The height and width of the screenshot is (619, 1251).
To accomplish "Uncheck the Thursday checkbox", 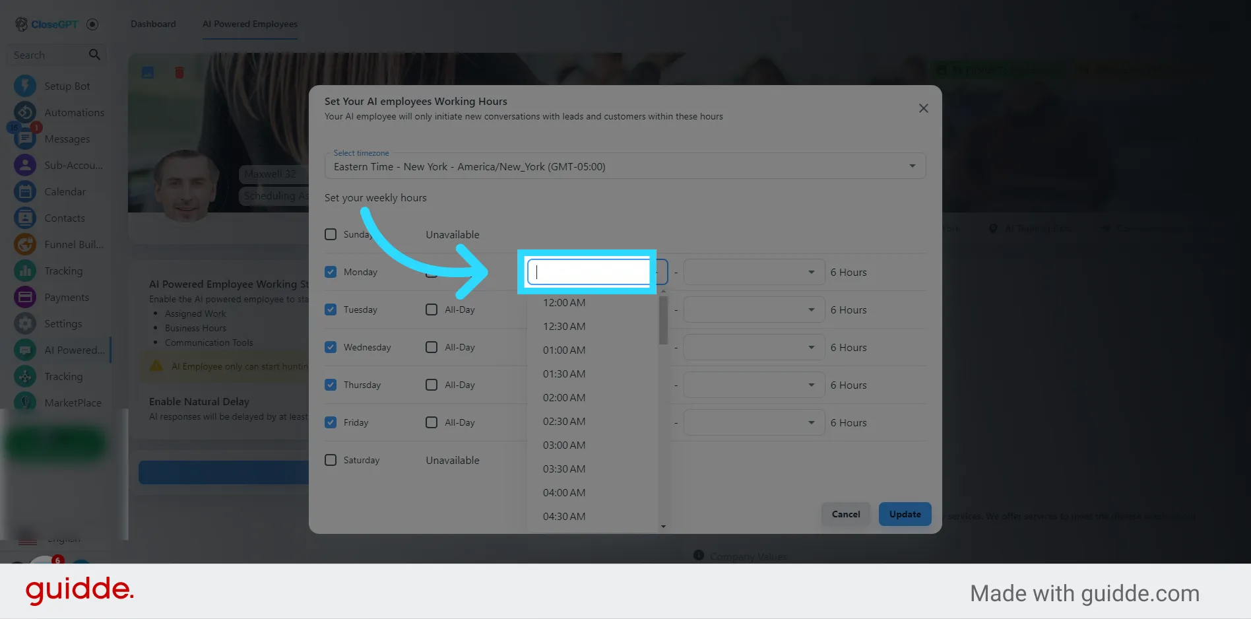I will (x=331, y=385).
